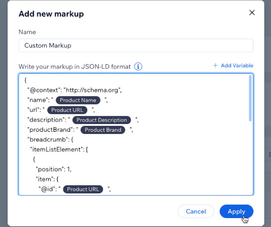Click the "itemListElement": [ line
The image size is (271, 227).
[59, 149]
